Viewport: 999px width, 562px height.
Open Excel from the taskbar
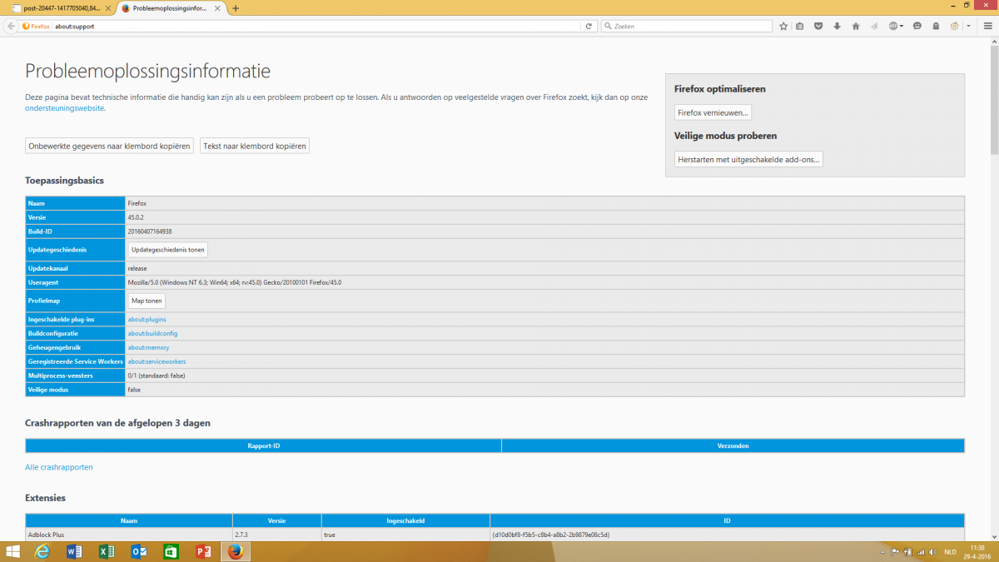107,551
